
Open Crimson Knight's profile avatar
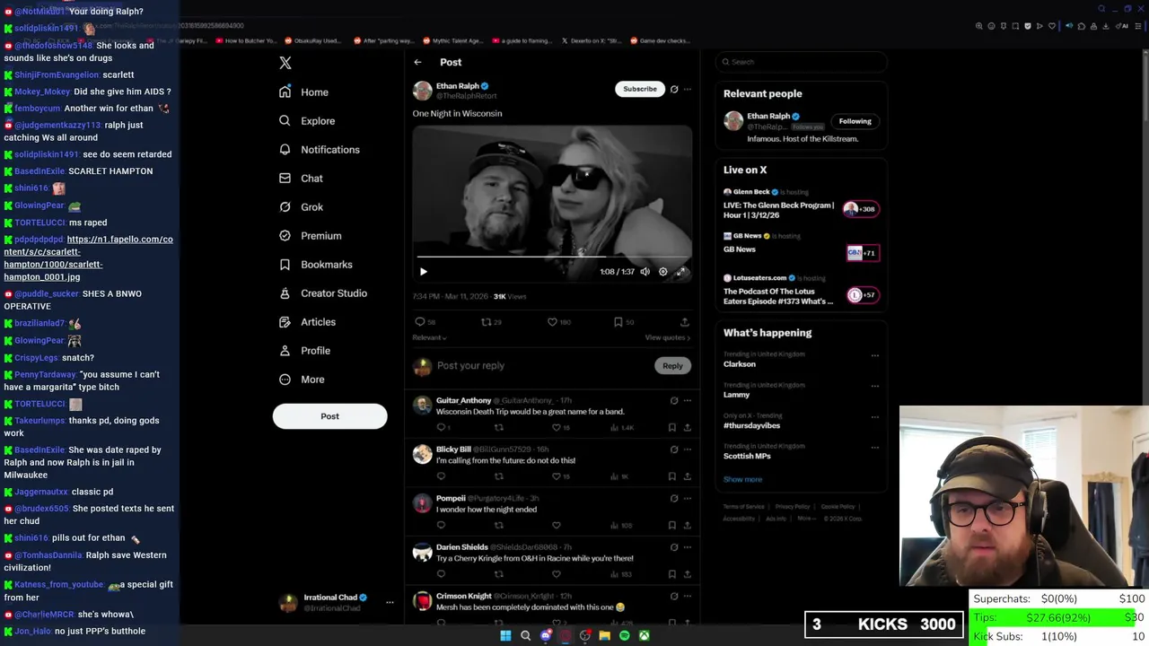[x=422, y=601]
